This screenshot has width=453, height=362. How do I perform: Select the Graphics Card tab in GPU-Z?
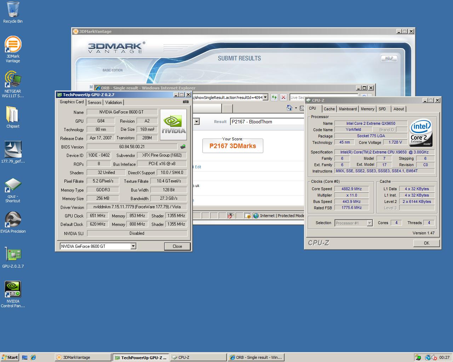(72, 102)
